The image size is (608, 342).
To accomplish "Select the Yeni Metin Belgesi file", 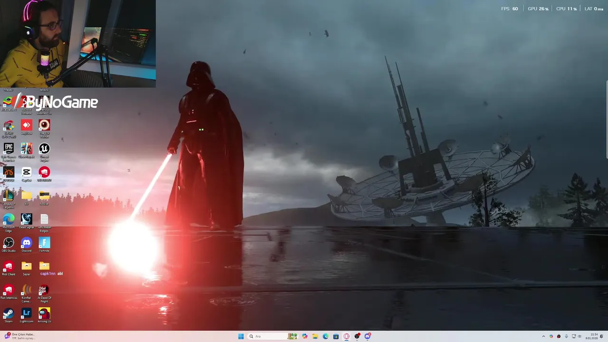I will click(x=44, y=222).
